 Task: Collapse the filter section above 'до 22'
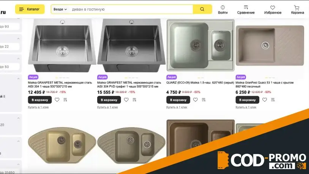click(18, 39)
